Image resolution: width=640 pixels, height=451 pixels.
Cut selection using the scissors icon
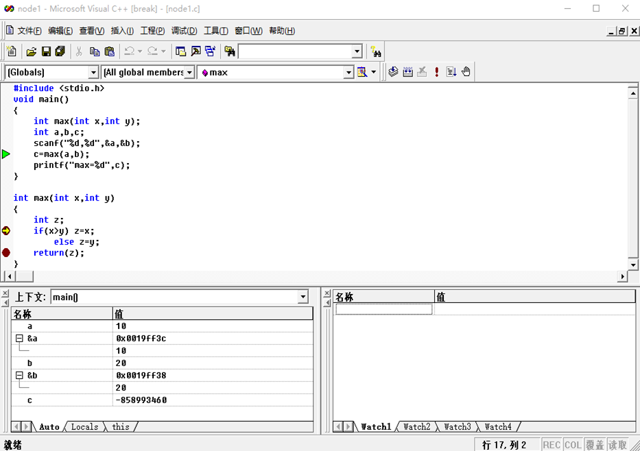point(79,51)
